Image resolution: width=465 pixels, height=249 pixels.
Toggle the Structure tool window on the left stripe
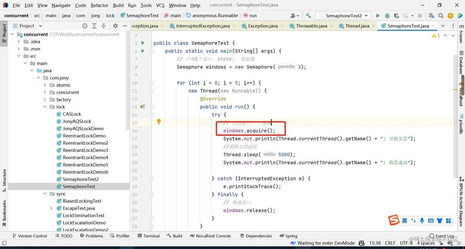[4, 180]
